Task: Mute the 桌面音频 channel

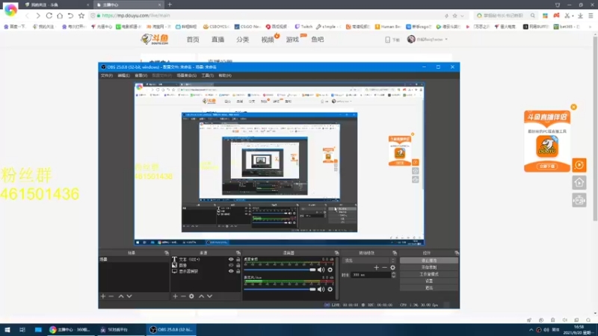Action: click(321, 270)
